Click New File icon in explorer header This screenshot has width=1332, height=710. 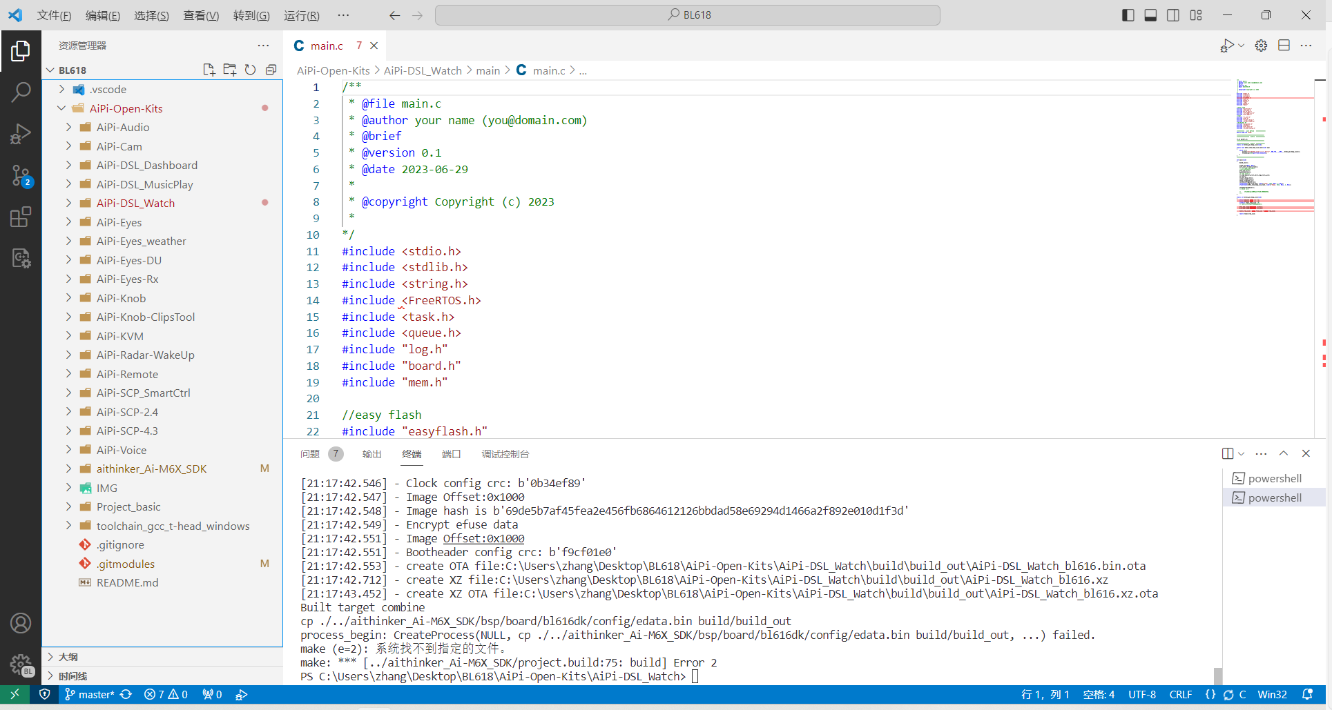209,70
